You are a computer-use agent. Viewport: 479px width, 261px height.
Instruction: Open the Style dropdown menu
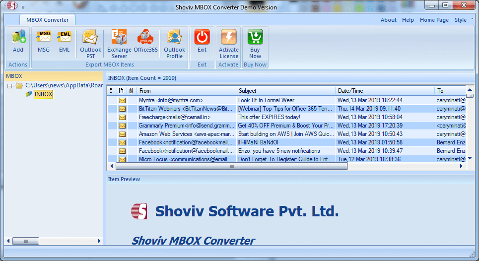tap(460, 20)
